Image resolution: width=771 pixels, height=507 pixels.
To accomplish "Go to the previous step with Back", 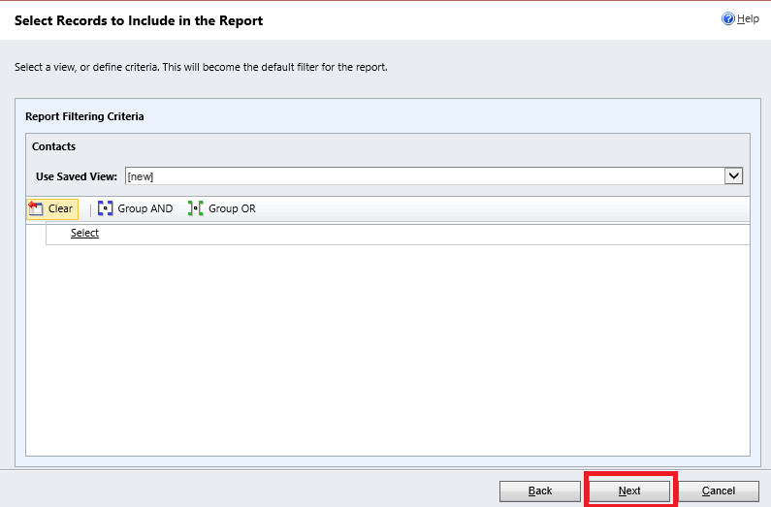I will 540,491.
